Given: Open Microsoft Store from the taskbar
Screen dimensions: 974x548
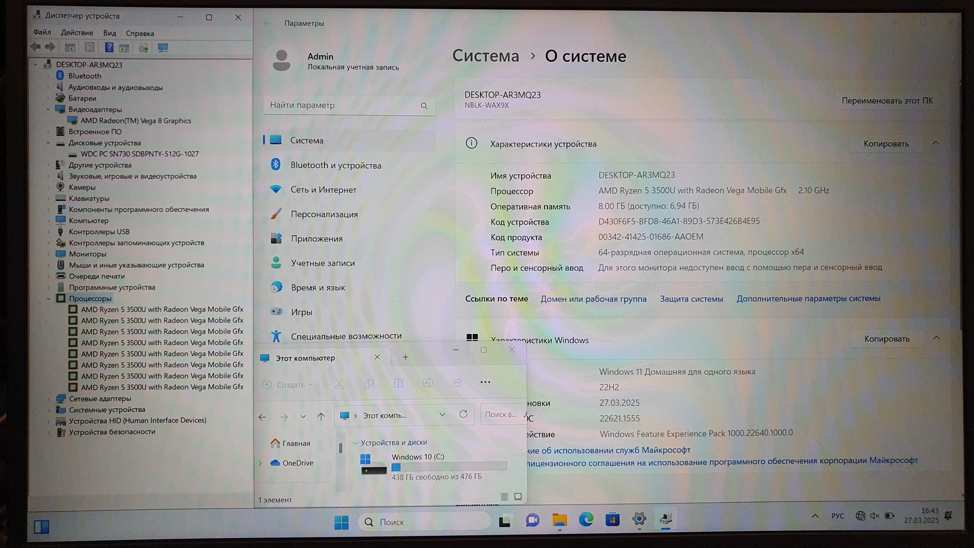Looking at the screenshot, I should click(x=613, y=520).
